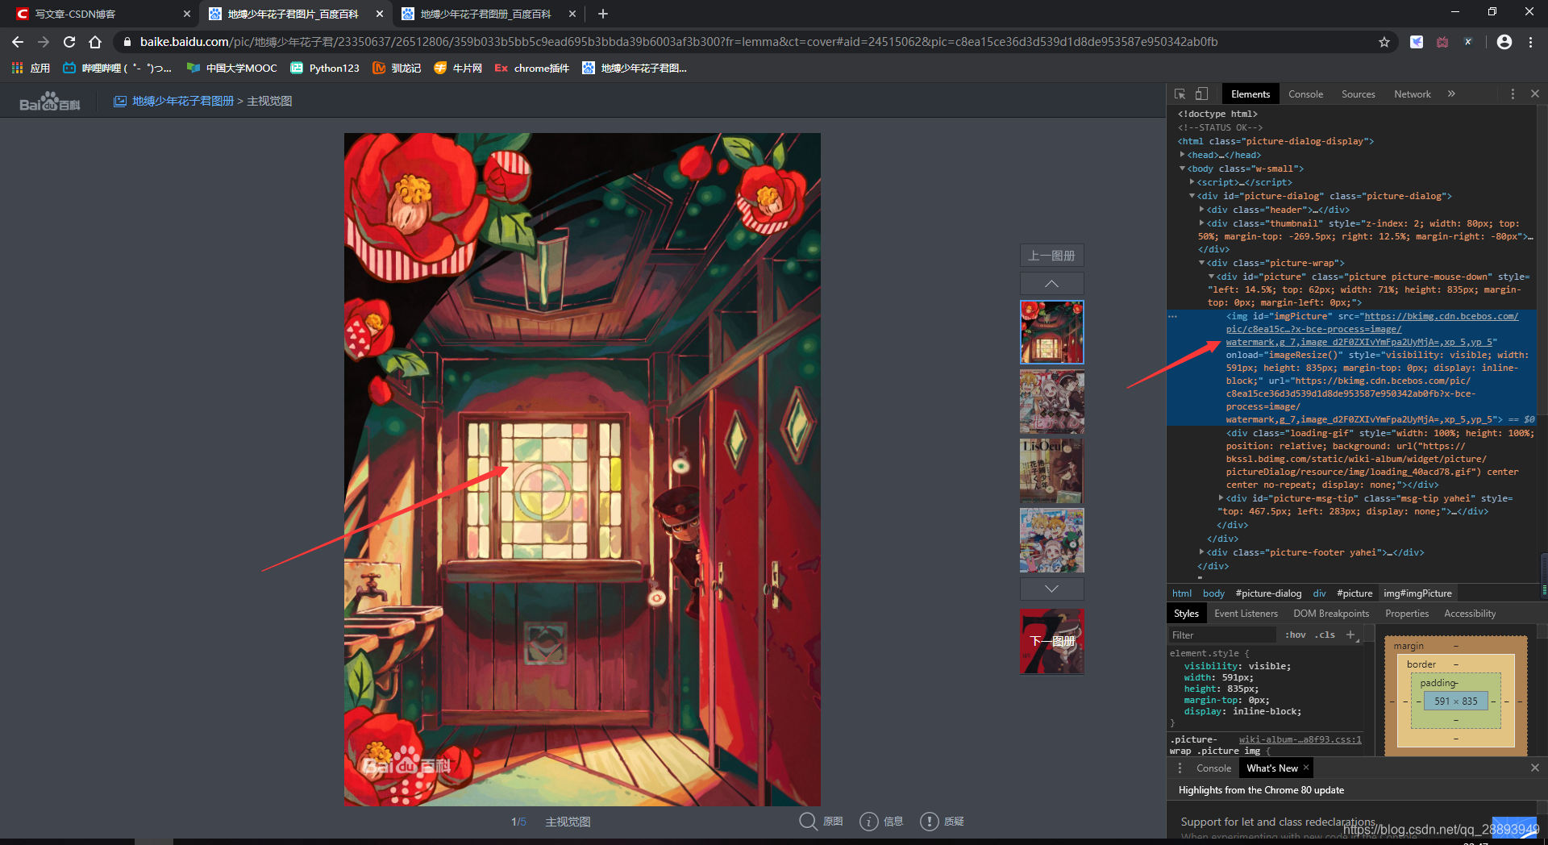The image size is (1548, 845).
Task: Open the 下一图册 next album thumbnail
Action: click(x=1051, y=642)
